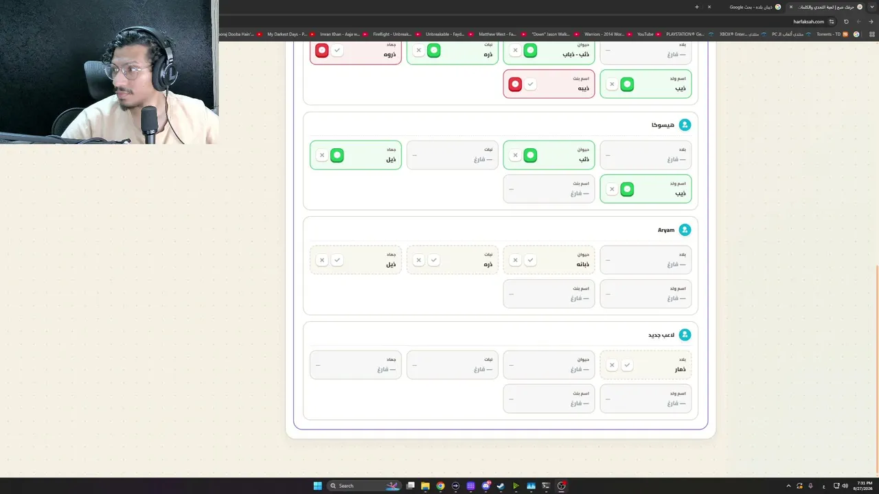The height and width of the screenshot is (494, 879).
Task: Open Google Chrome from the taskbar
Action: pyautogui.click(x=440, y=486)
